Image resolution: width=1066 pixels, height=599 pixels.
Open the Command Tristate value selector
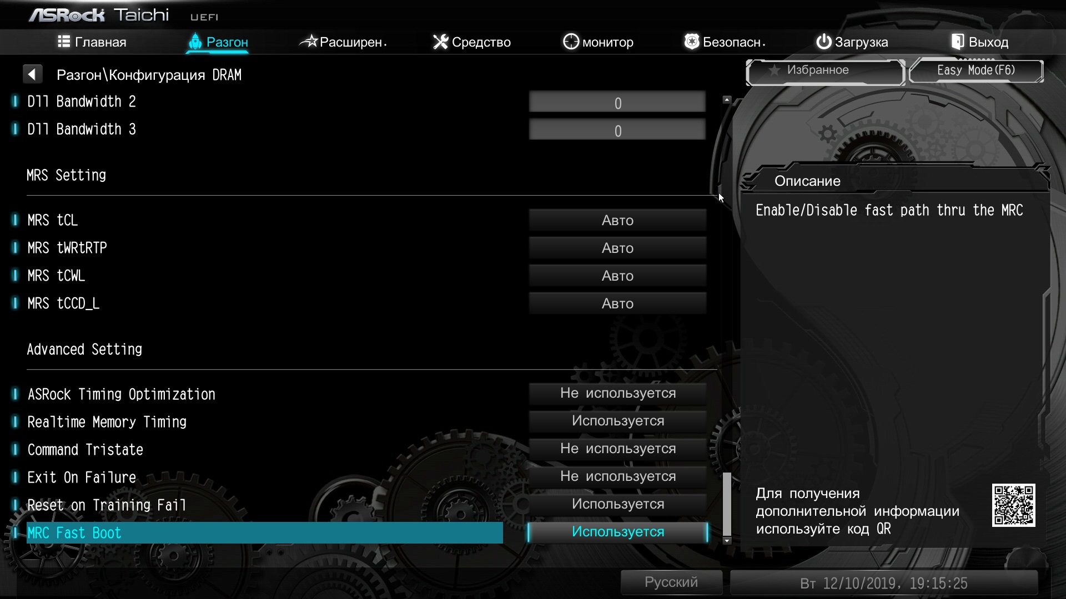tap(617, 449)
